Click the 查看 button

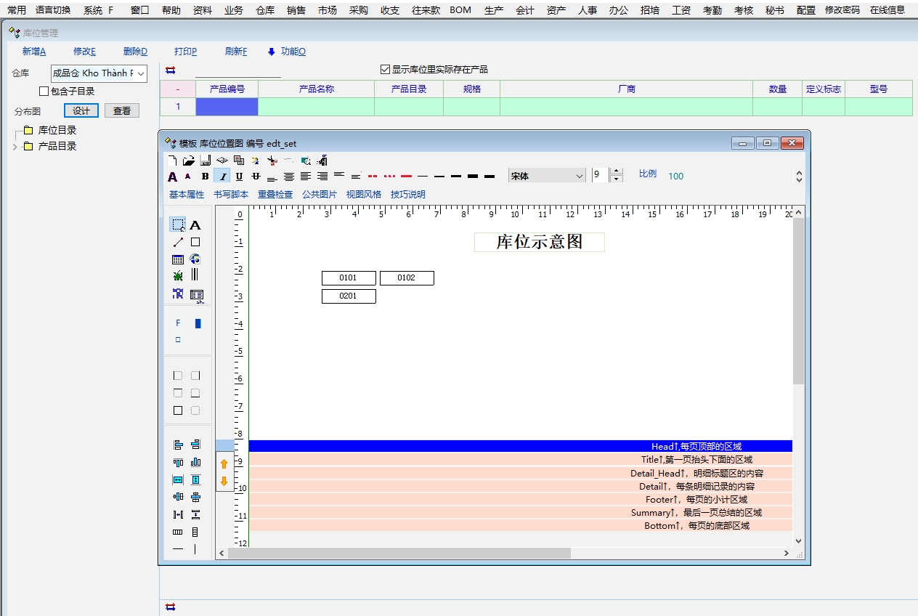tap(122, 110)
